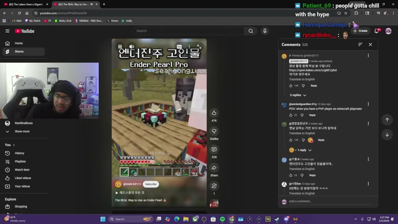The height and width of the screenshot is (224, 398).
Task: Dislike the pinned @HAN-E0111 comment
Action: pyautogui.click(x=303, y=86)
